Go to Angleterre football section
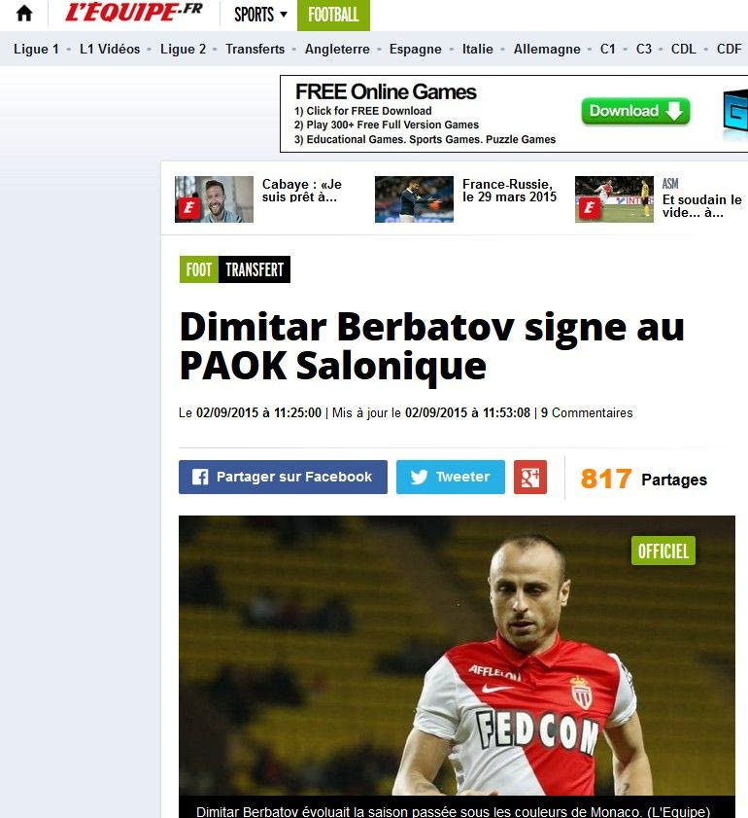The height and width of the screenshot is (818, 748). point(337,49)
